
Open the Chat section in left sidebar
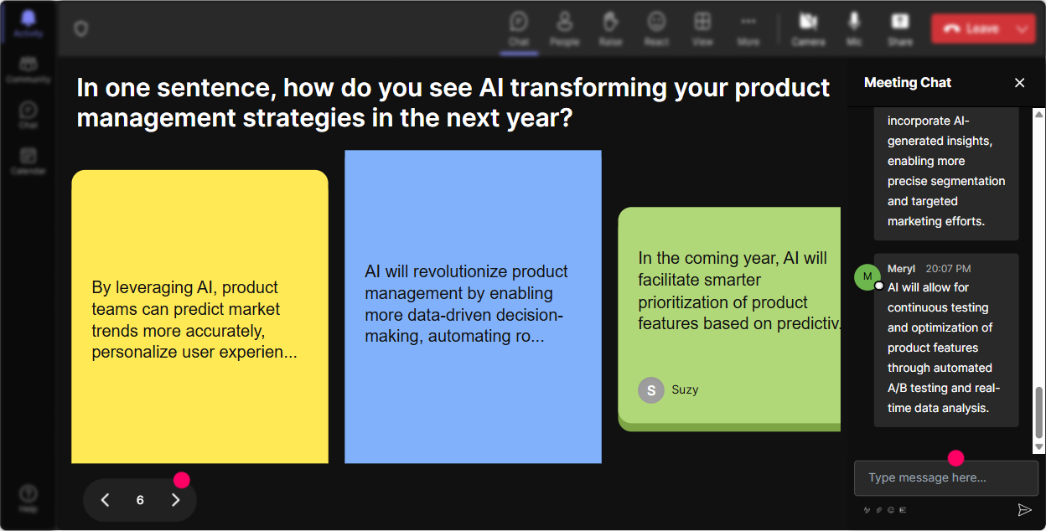28,115
